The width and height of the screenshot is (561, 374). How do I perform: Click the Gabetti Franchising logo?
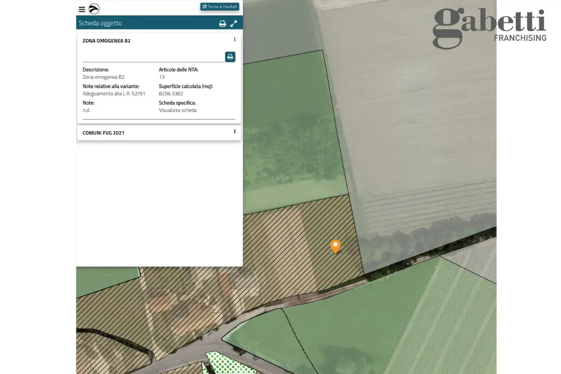[489, 28]
